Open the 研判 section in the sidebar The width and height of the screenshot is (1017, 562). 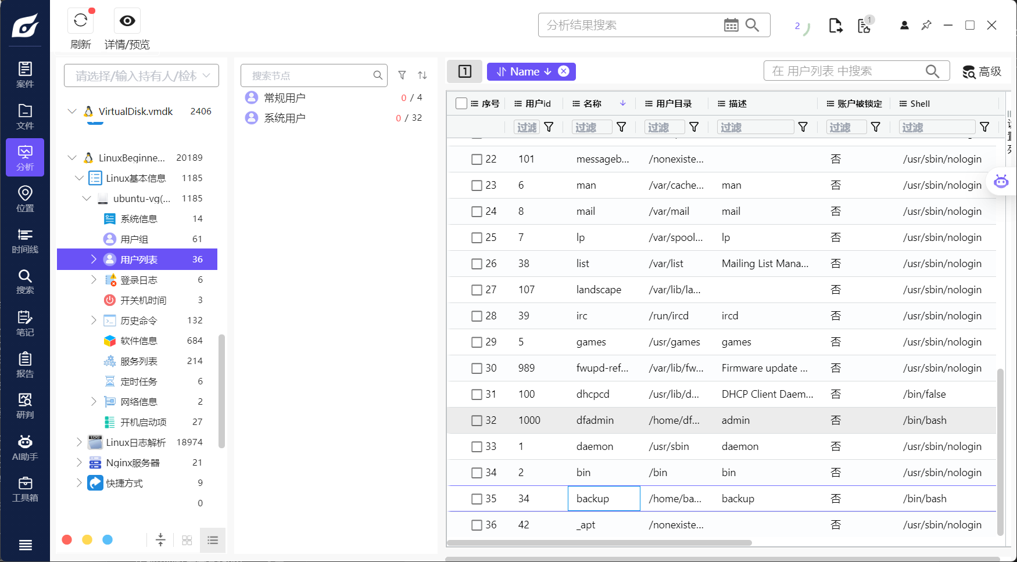point(25,405)
